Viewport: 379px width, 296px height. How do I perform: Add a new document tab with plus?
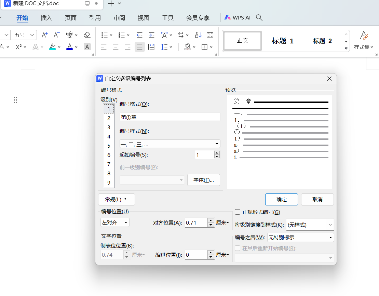(111, 3)
